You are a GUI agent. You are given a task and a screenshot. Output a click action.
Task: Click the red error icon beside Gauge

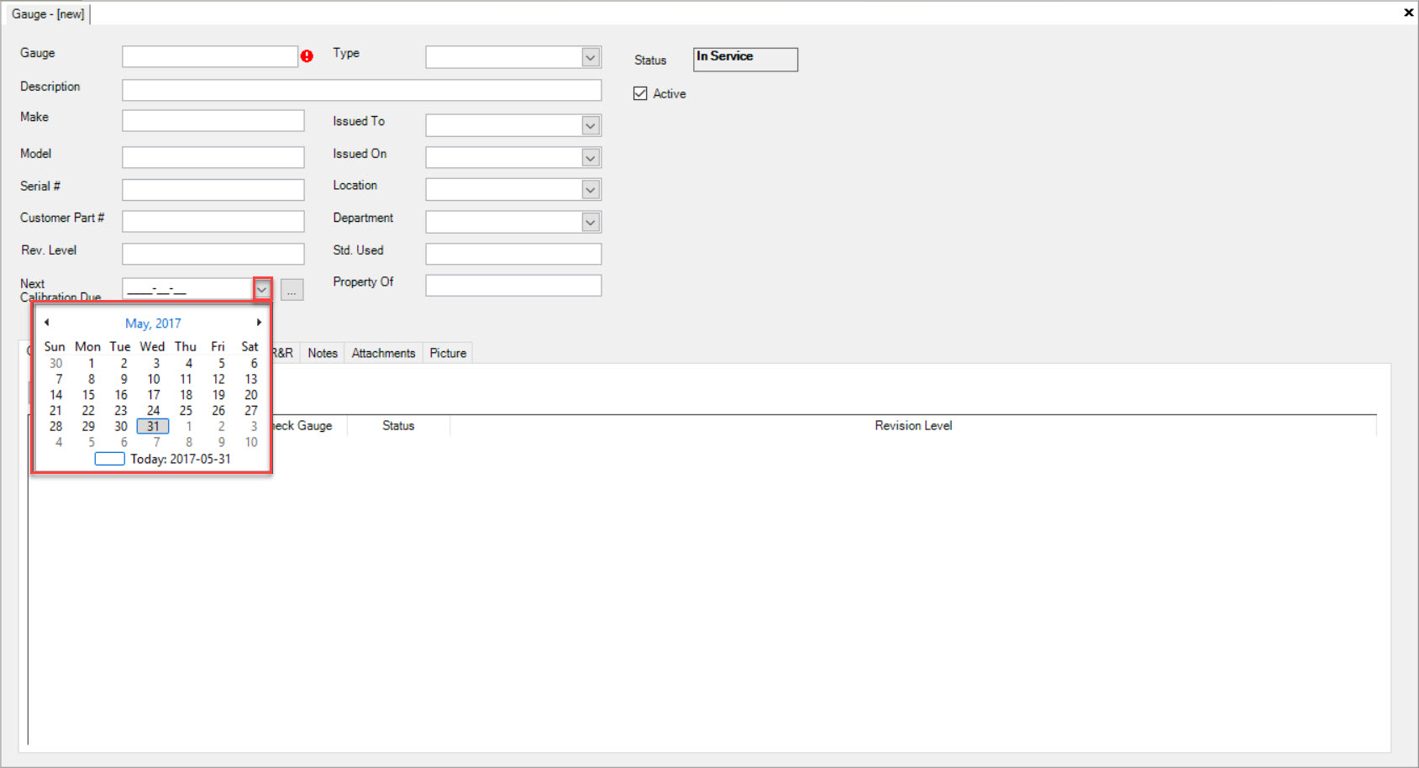[307, 56]
